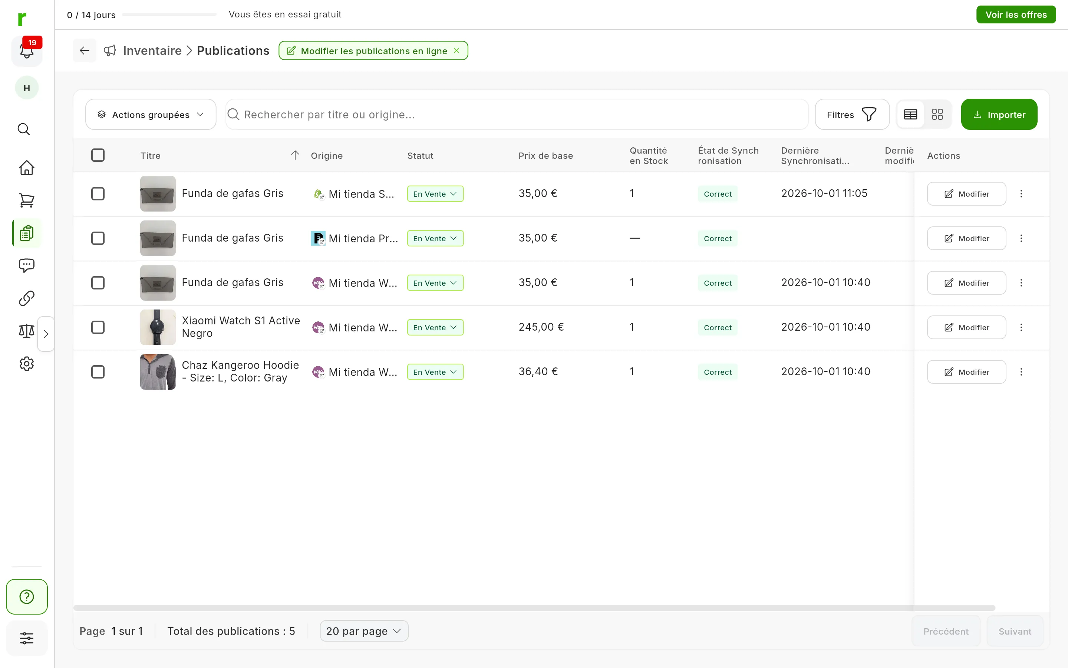This screenshot has width=1068, height=668.
Task: Check the Funda de gafas Gris Mi tienda S... row
Action: 98,193
